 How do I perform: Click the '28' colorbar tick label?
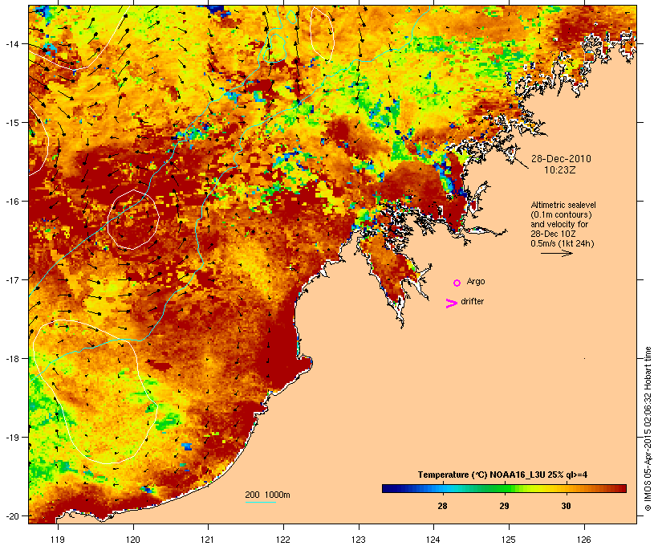click(442, 506)
